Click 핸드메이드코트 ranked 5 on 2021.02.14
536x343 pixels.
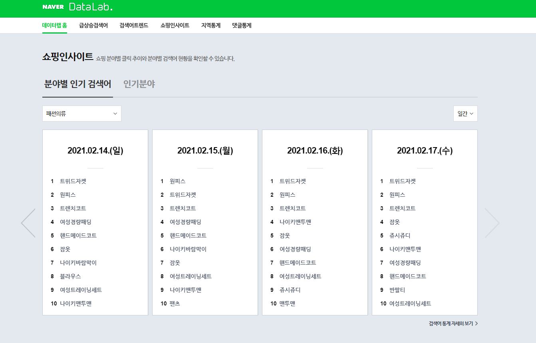(x=78, y=235)
